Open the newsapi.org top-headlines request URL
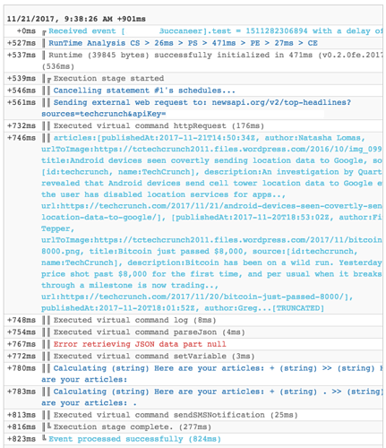The height and width of the screenshot is (448, 386). [x=196, y=108]
